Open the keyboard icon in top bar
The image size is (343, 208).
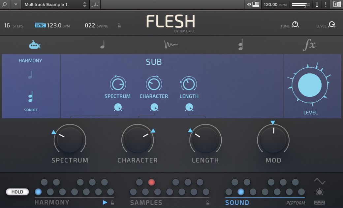[256, 4]
